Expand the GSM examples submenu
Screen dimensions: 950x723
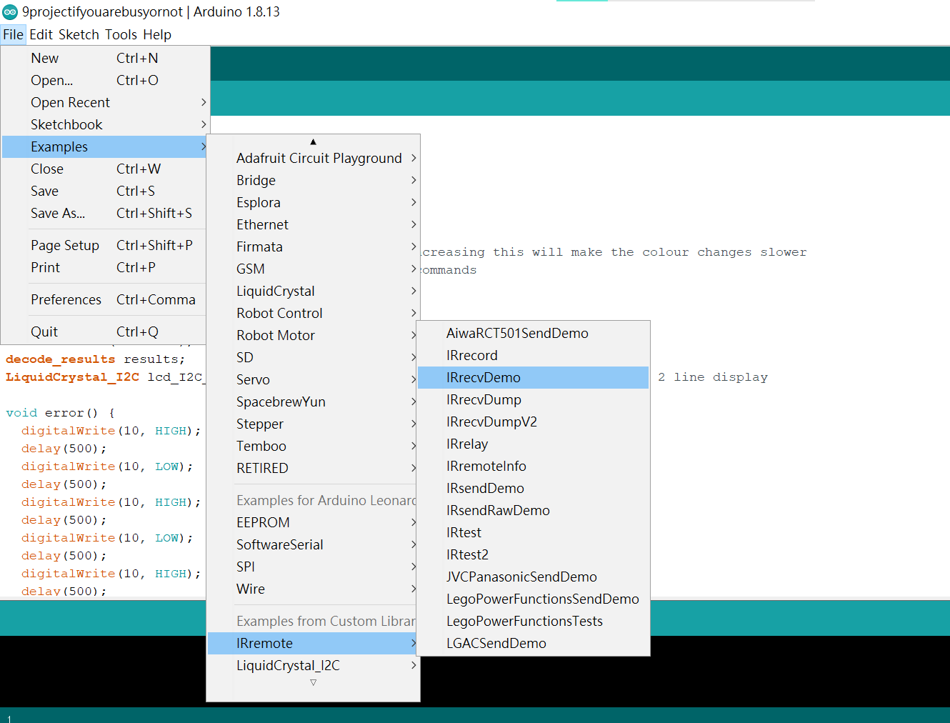click(x=313, y=269)
